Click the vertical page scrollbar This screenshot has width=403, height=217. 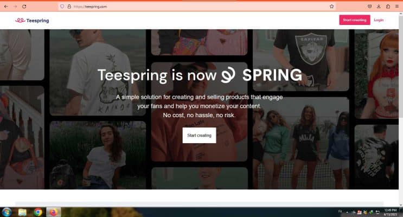tap(401, 108)
